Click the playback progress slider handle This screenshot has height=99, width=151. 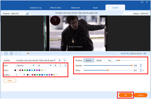(x=28, y=53)
